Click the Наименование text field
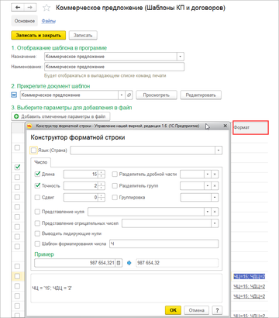This screenshot has height=318, width=279. [x=115, y=67]
